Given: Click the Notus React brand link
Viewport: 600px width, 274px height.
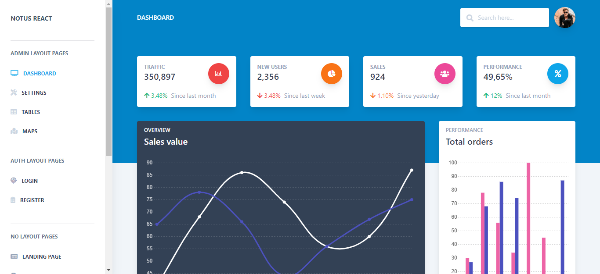Looking at the screenshot, I should pos(31,18).
